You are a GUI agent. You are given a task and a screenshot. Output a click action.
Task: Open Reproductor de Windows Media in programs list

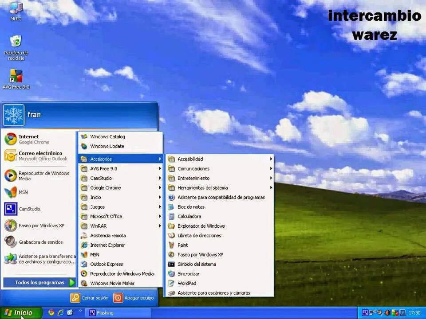(120, 274)
